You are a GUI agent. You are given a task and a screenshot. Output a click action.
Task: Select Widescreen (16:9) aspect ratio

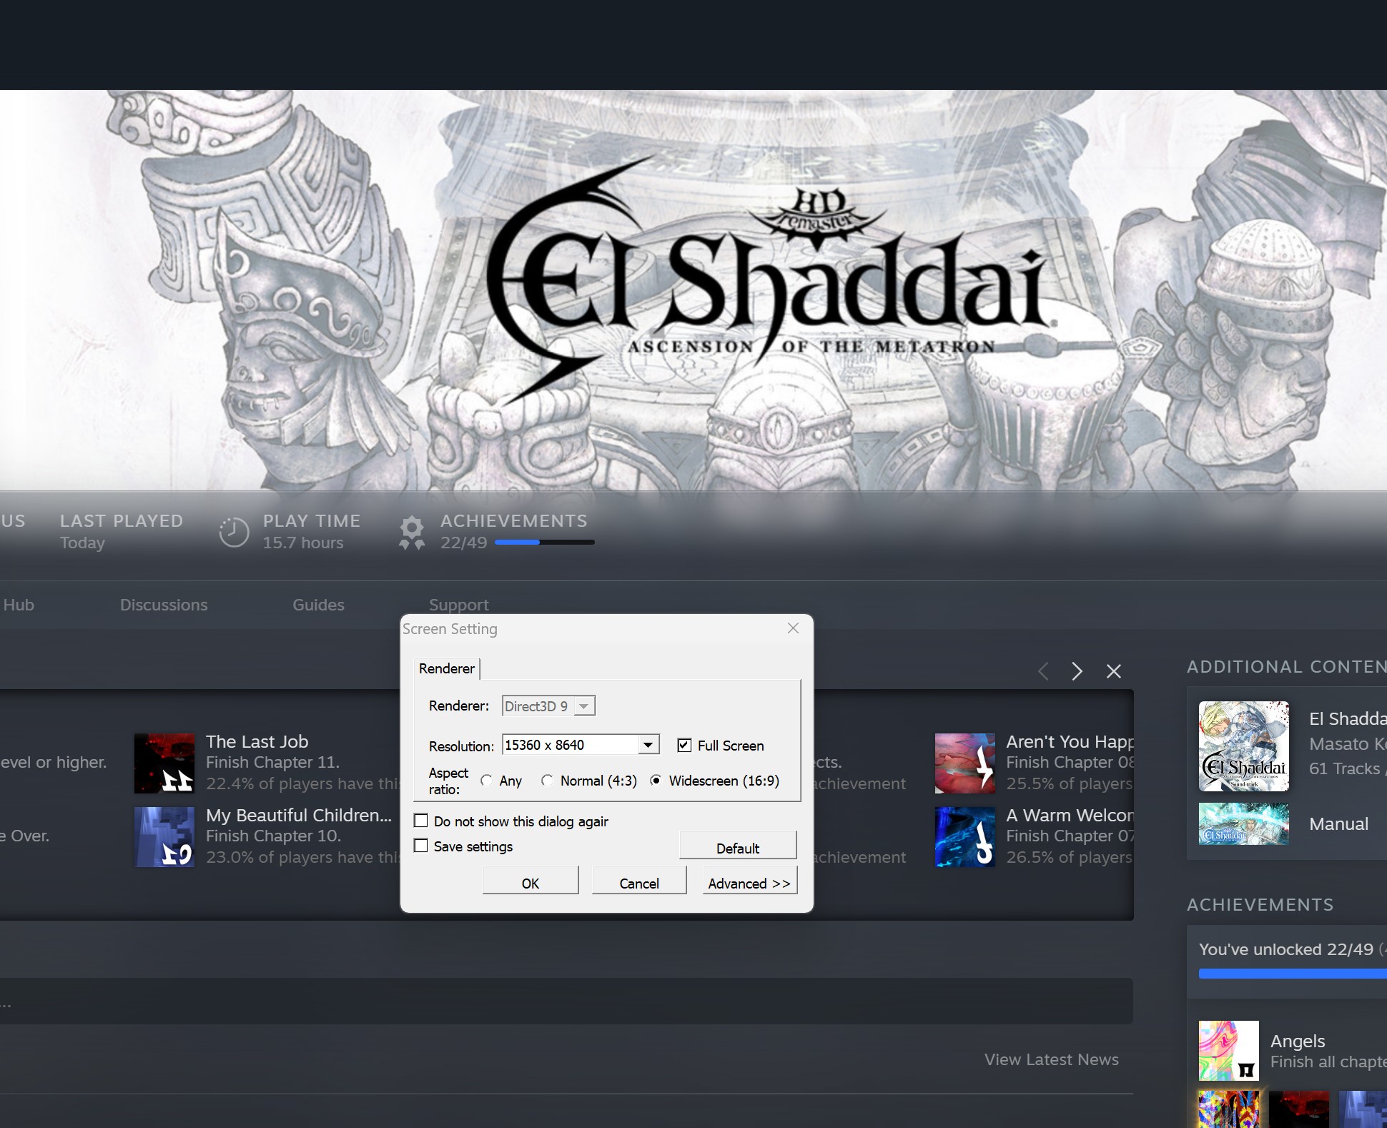click(656, 781)
